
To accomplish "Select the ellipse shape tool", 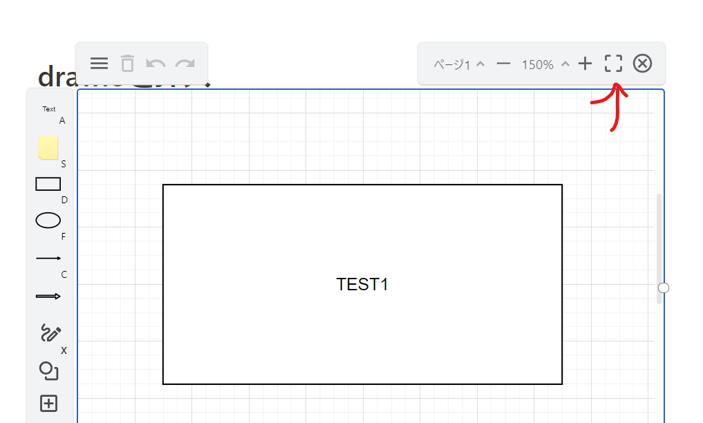I will coord(48,220).
